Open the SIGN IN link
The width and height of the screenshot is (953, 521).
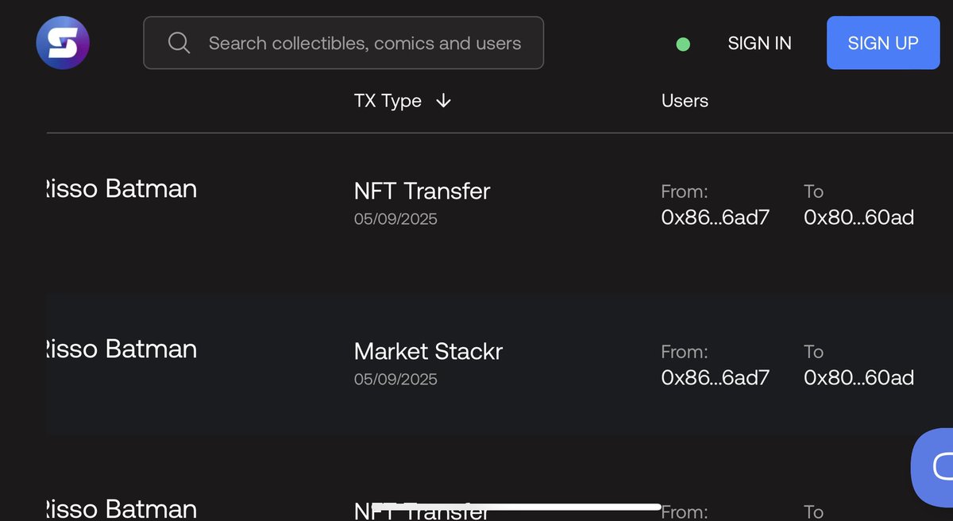pos(759,43)
